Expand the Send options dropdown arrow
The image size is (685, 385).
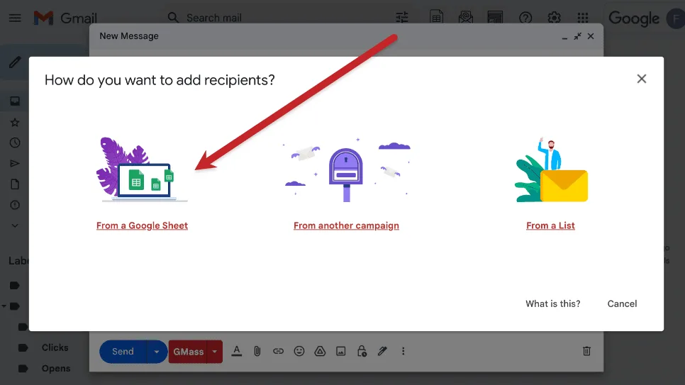(157, 352)
